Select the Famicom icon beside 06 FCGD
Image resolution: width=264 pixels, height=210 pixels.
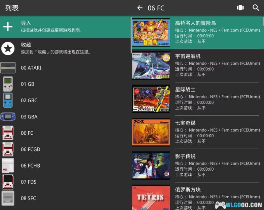coord(8,149)
